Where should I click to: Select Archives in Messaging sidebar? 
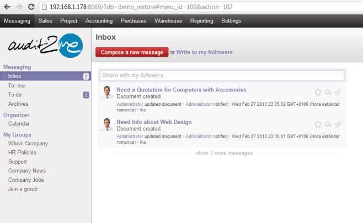(x=18, y=104)
